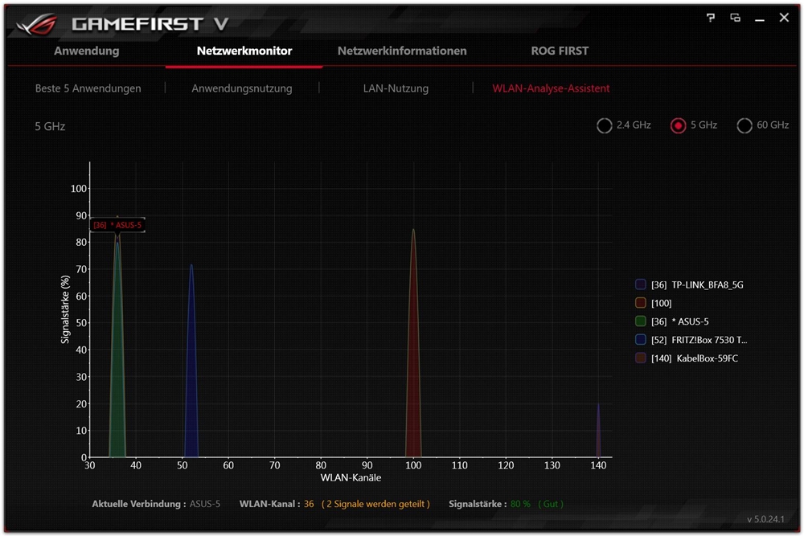Click the version number v 5.0.24.1
This screenshot has width=804, height=536.
coord(765,519)
